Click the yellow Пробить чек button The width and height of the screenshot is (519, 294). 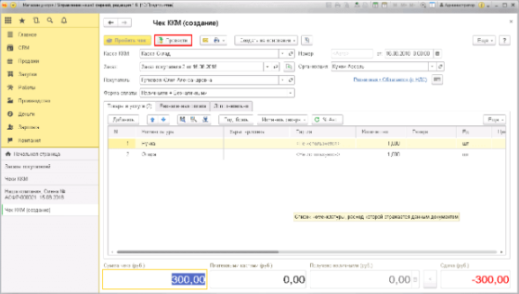click(127, 41)
